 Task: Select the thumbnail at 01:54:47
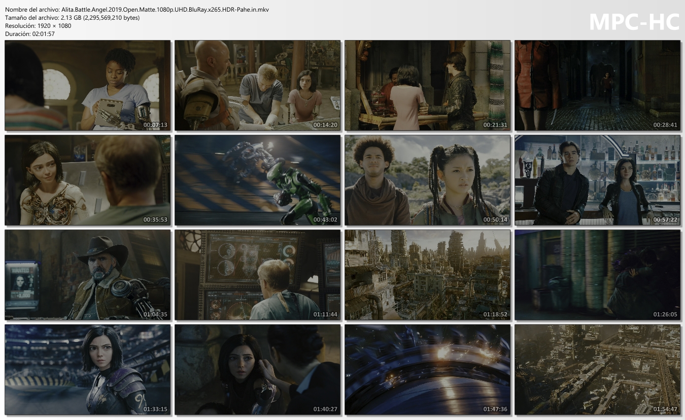tap(598, 369)
